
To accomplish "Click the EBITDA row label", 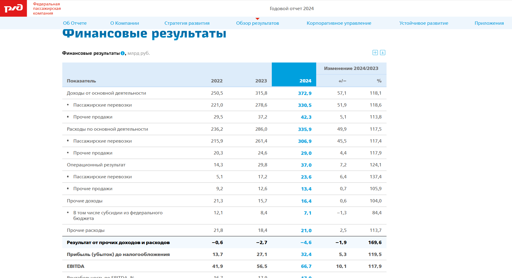I will pyautogui.click(x=76, y=266).
